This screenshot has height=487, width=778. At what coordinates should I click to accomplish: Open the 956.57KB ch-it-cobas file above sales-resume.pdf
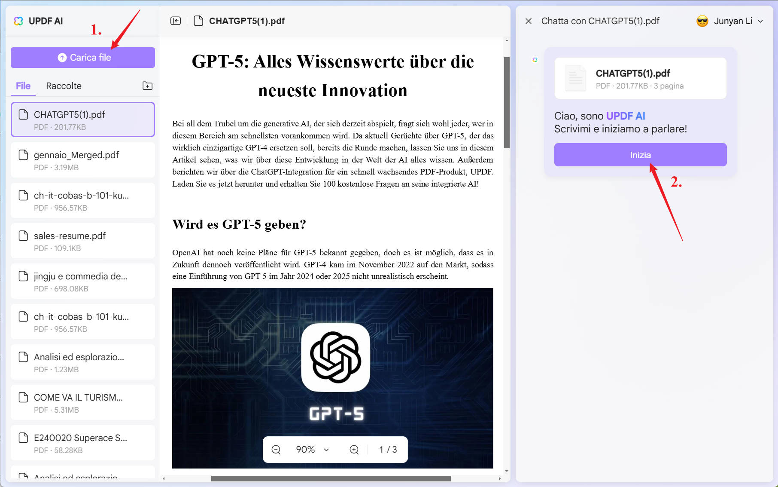tap(83, 201)
